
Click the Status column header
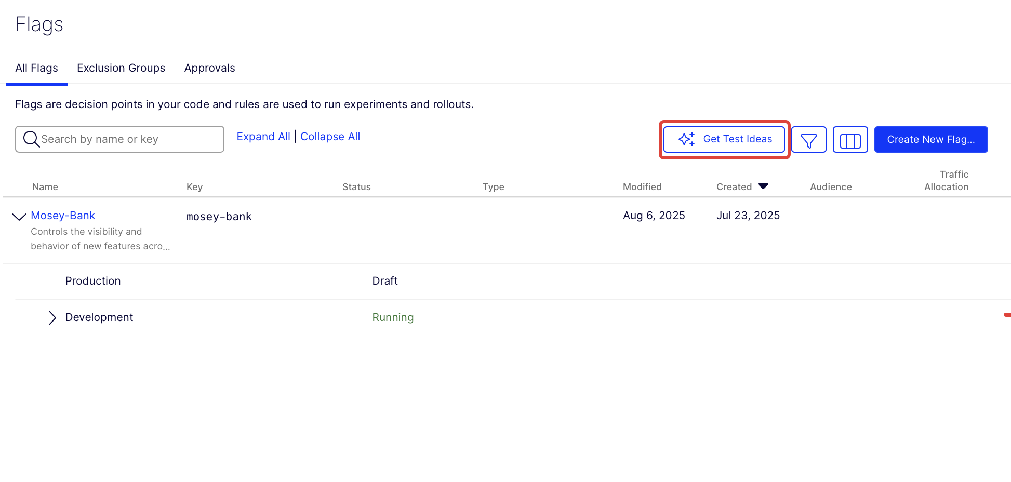(x=356, y=187)
